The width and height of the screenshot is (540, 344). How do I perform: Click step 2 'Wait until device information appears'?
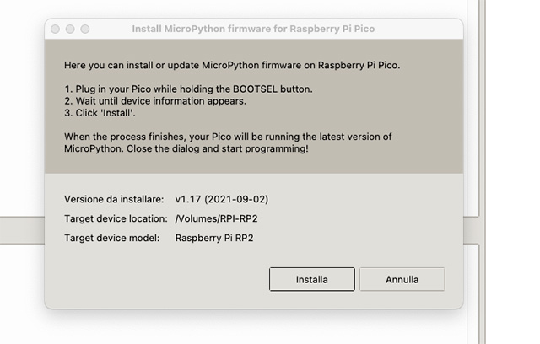click(155, 100)
